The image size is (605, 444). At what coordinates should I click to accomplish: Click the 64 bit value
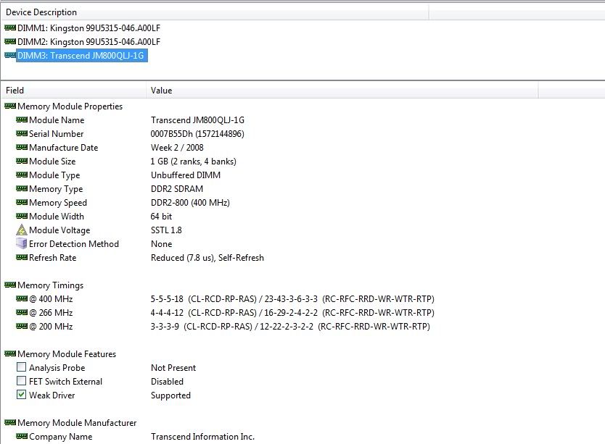pos(161,217)
